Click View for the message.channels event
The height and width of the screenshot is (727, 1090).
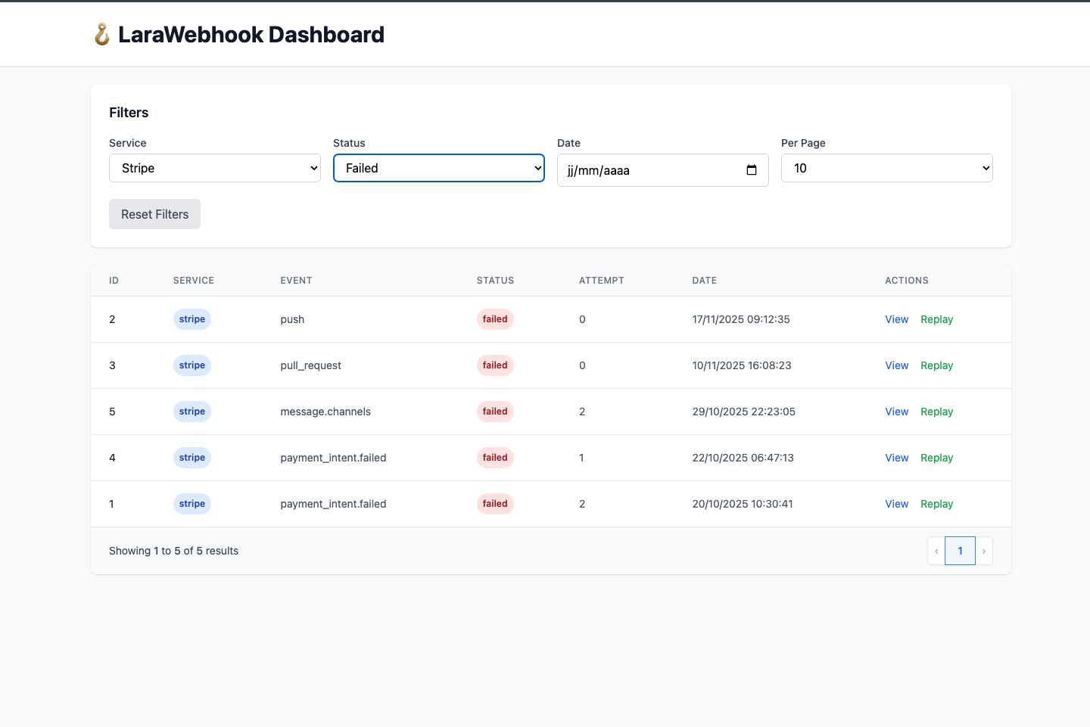pyautogui.click(x=896, y=411)
